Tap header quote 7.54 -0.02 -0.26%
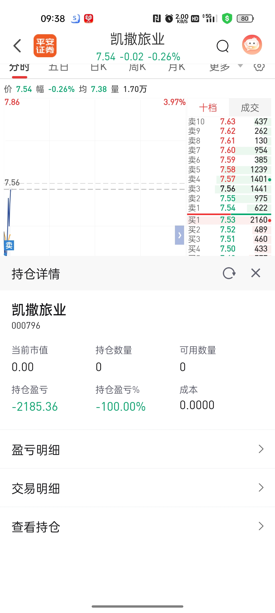 [138, 57]
